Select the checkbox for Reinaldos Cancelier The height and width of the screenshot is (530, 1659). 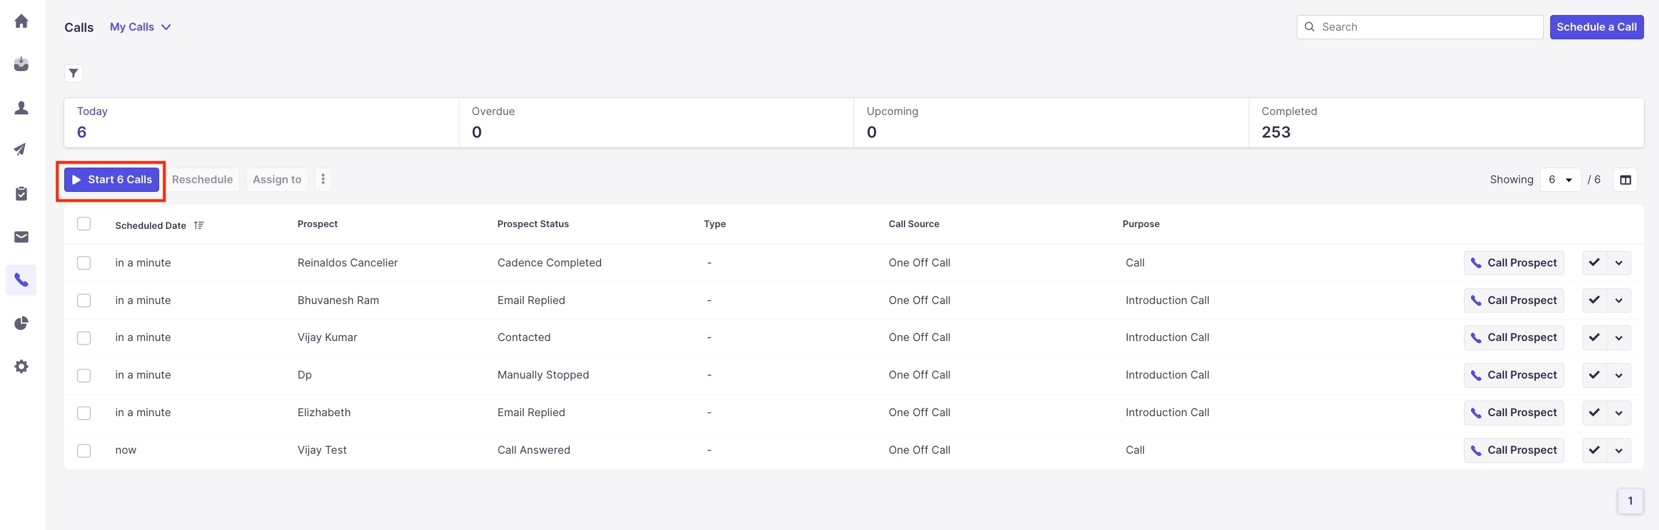pyautogui.click(x=84, y=263)
